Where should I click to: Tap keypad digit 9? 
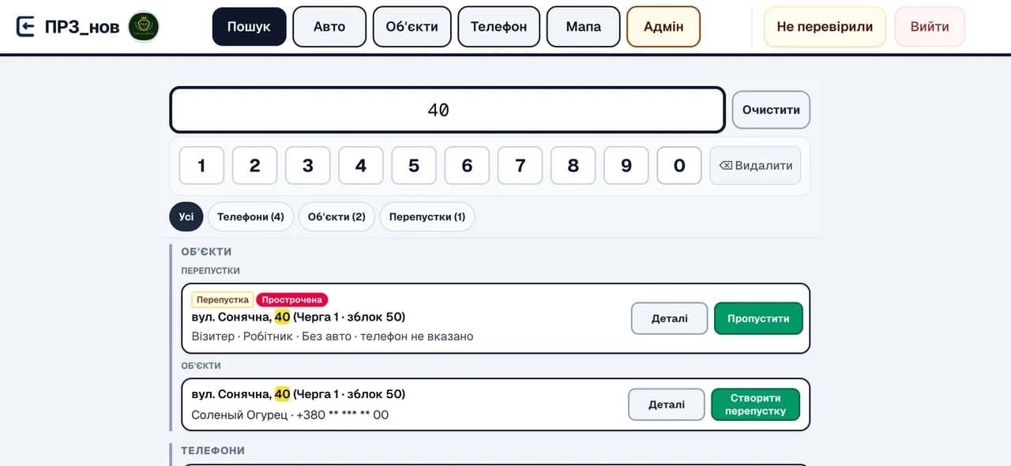pyautogui.click(x=626, y=166)
